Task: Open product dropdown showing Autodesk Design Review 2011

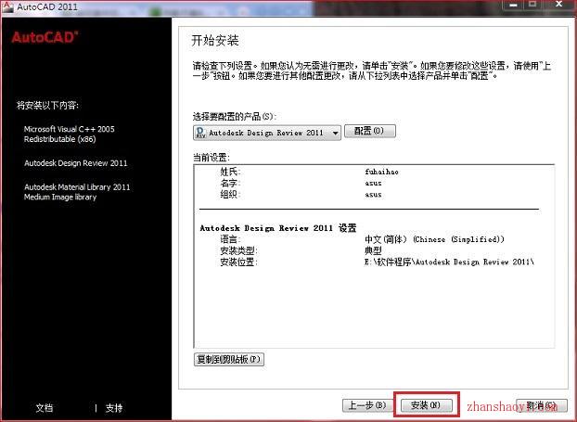Action: [267, 133]
